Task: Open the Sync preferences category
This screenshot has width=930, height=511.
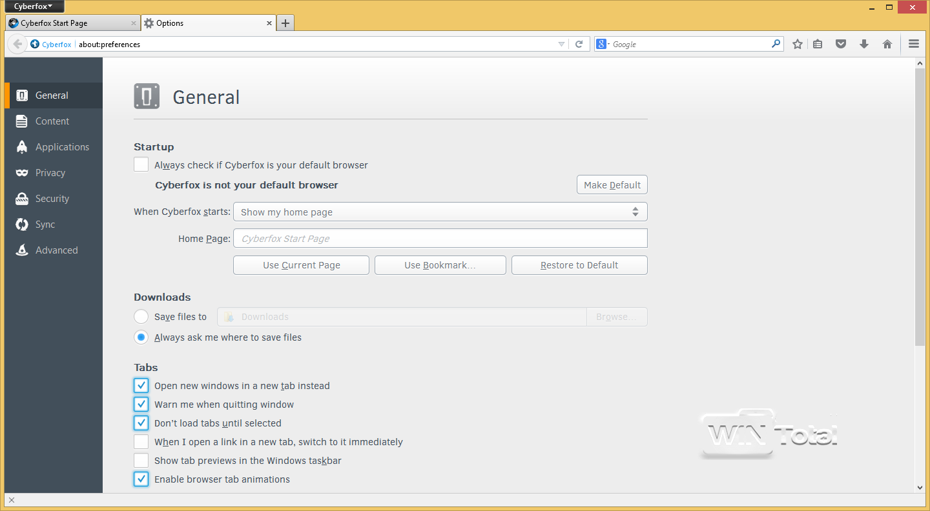Action: (54, 225)
